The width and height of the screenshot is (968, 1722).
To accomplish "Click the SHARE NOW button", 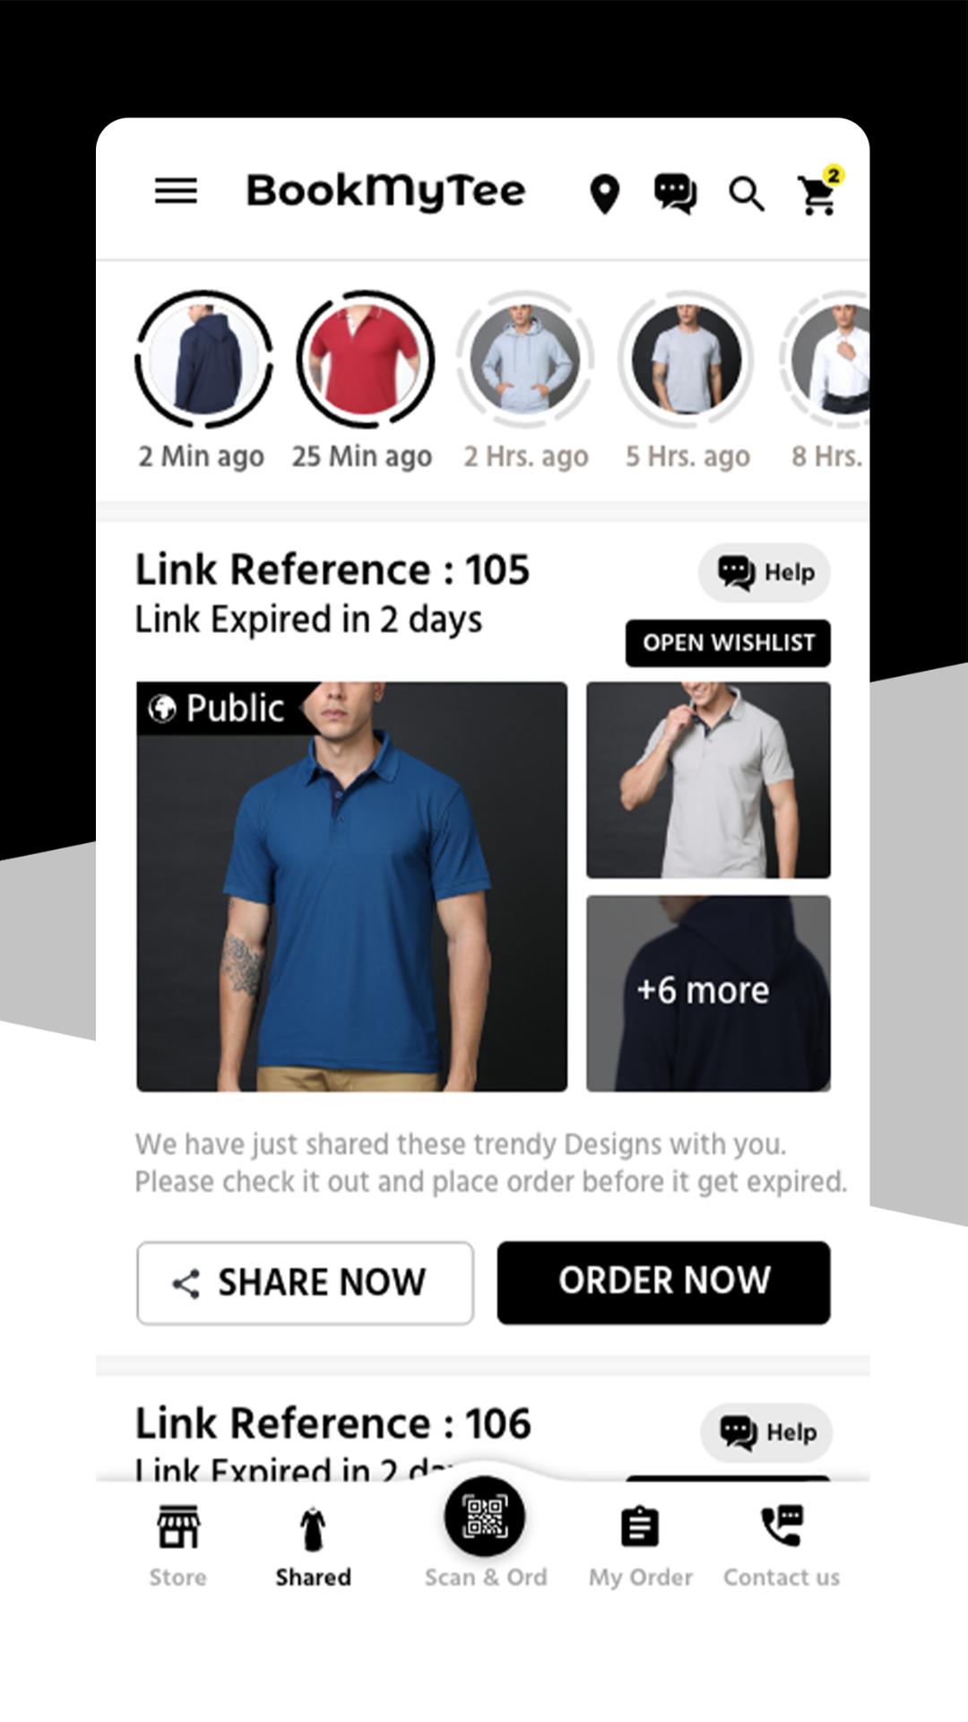I will [305, 1283].
